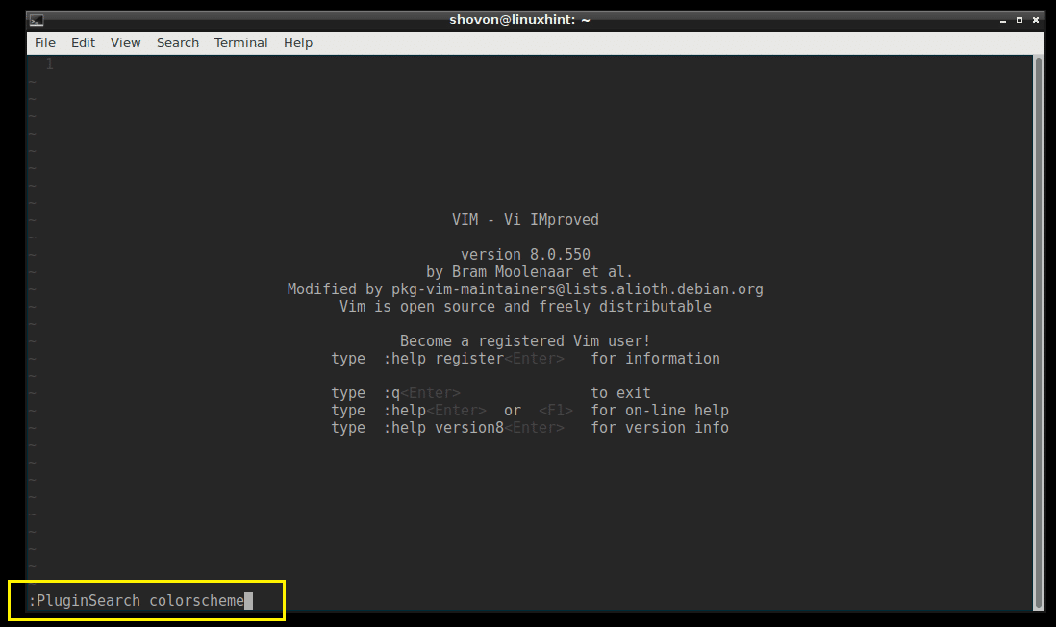Screen dimensions: 1056x627
Task: Open the Help menu
Action: 298,43
